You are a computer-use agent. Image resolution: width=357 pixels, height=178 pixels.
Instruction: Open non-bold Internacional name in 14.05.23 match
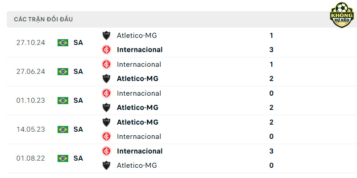(139, 137)
